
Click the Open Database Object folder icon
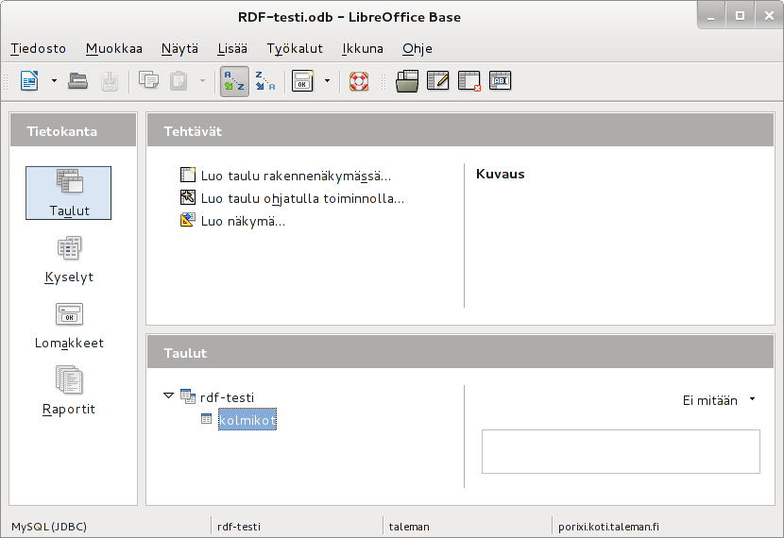click(407, 81)
